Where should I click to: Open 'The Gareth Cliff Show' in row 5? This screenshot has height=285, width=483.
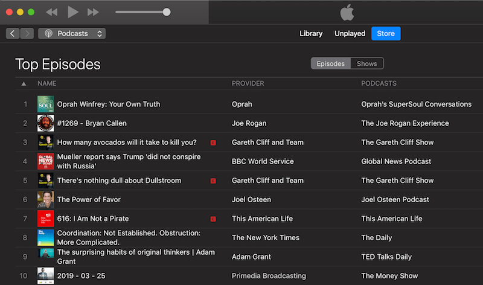pyautogui.click(x=397, y=181)
